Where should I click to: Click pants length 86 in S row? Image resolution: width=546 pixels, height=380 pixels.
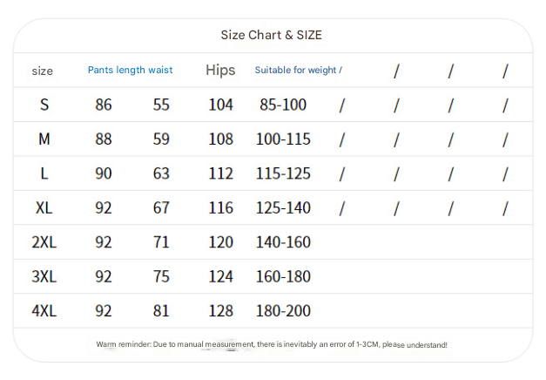(x=104, y=105)
